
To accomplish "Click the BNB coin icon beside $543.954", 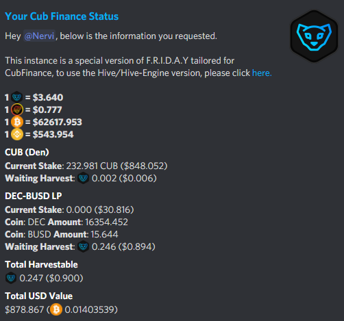I will [x=17, y=134].
